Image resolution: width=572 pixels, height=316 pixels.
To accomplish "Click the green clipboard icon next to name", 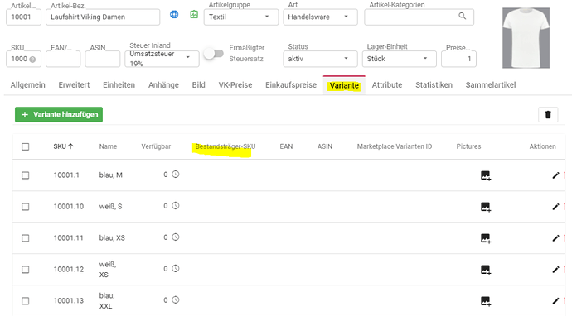I will pos(194,15).
